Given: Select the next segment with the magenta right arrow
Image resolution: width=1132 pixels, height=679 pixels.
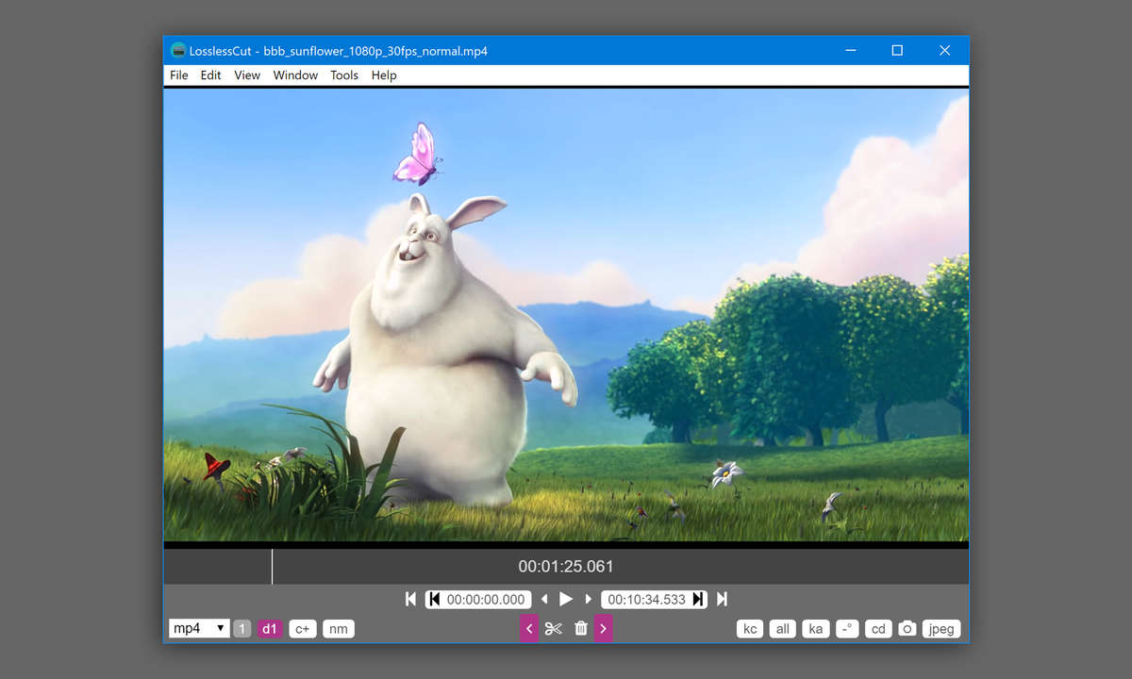Looking at the screenshot, I should pos(604,628).
